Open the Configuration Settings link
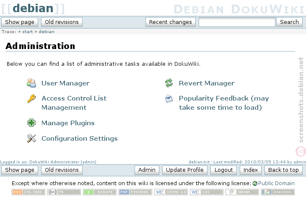This screenshot has height=209, width=306. (x=80, y=138)
